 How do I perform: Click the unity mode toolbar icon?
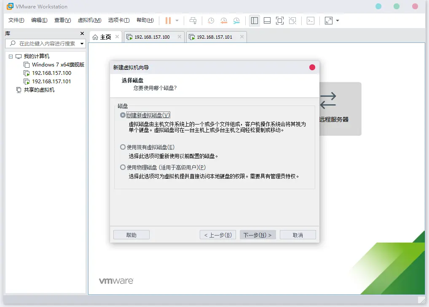[x=292, y=21]
